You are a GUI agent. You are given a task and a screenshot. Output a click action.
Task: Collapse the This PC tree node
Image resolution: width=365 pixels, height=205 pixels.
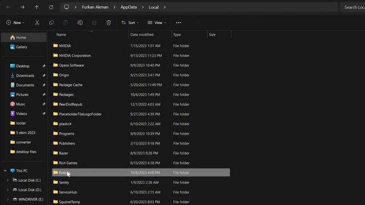point(5,171)
